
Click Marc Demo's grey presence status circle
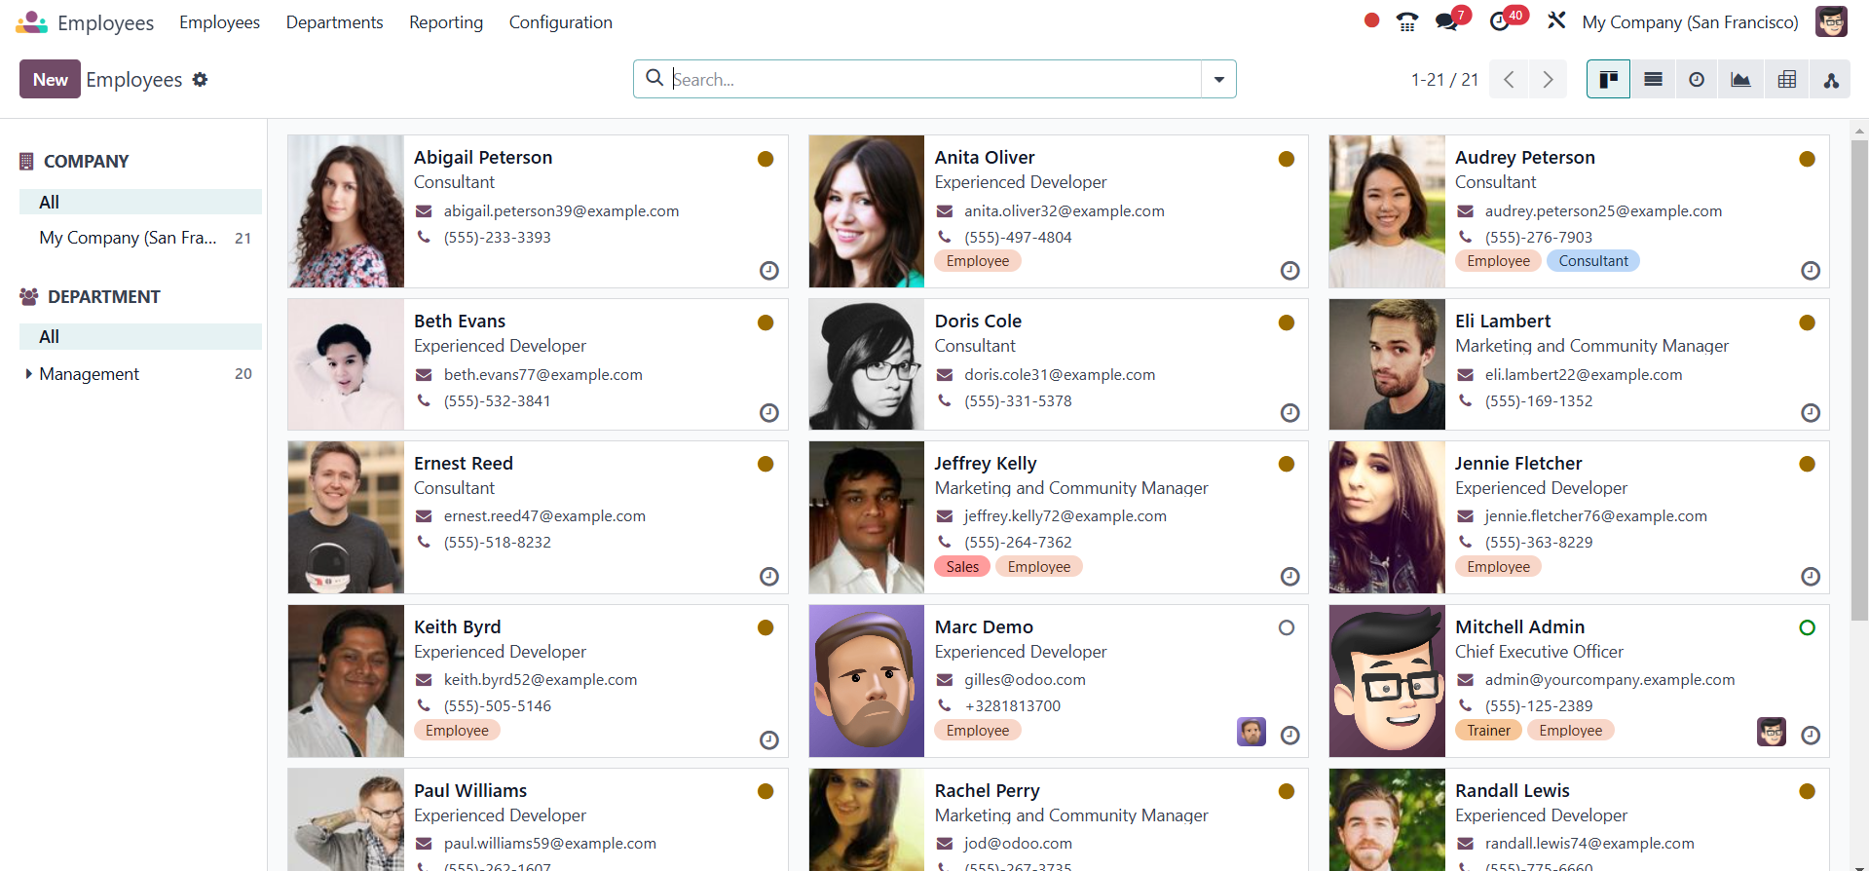(x=1287, y=627)
